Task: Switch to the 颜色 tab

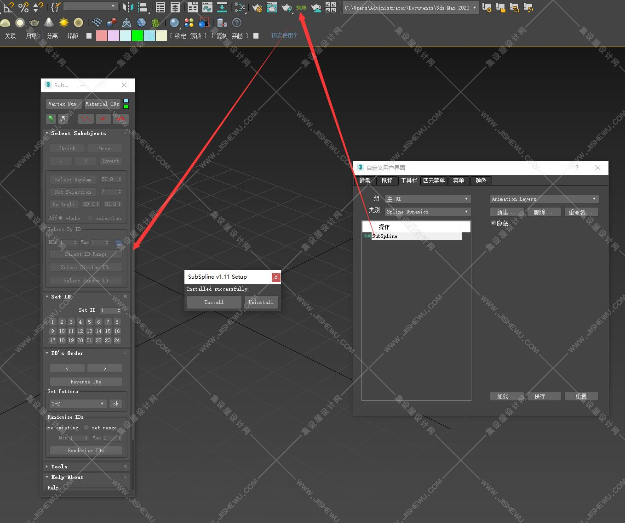Action: pyautogui.click(x=481, y=180)
